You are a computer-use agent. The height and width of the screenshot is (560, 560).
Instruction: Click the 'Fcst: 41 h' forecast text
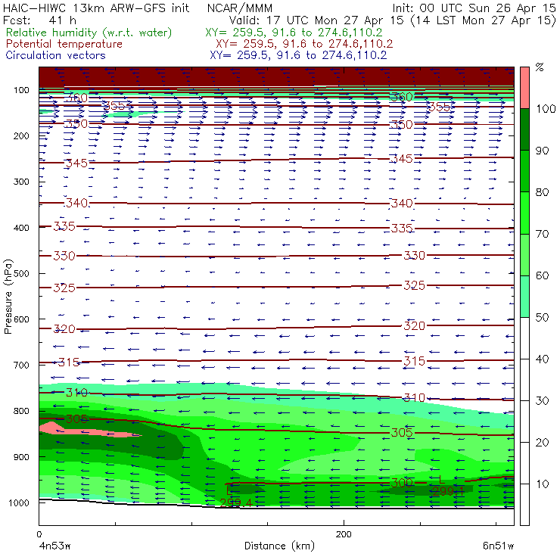[39, 20]
